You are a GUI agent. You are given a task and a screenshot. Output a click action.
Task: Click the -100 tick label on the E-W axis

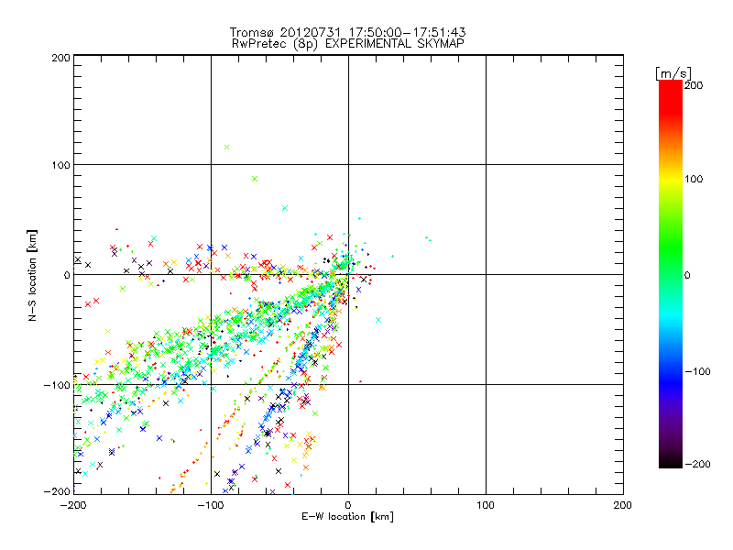pos(211,505)
